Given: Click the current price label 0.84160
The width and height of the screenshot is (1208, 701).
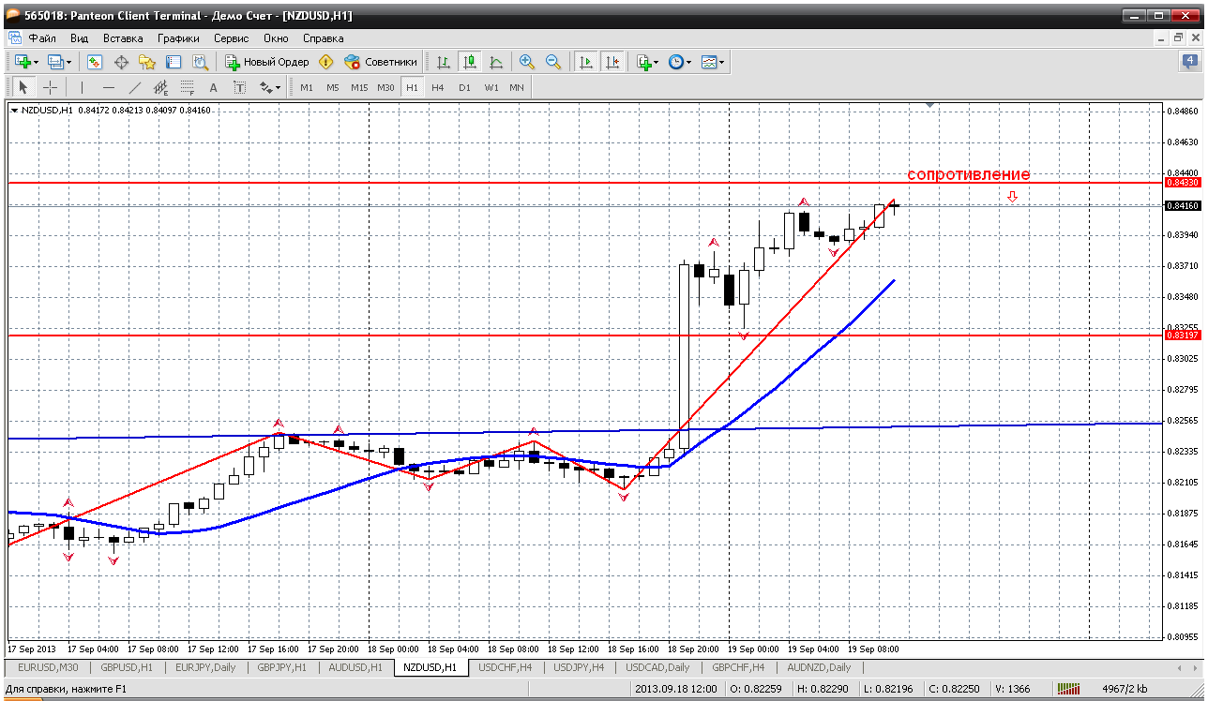Looking at the screenshot, I should [x=1182, y=205].
